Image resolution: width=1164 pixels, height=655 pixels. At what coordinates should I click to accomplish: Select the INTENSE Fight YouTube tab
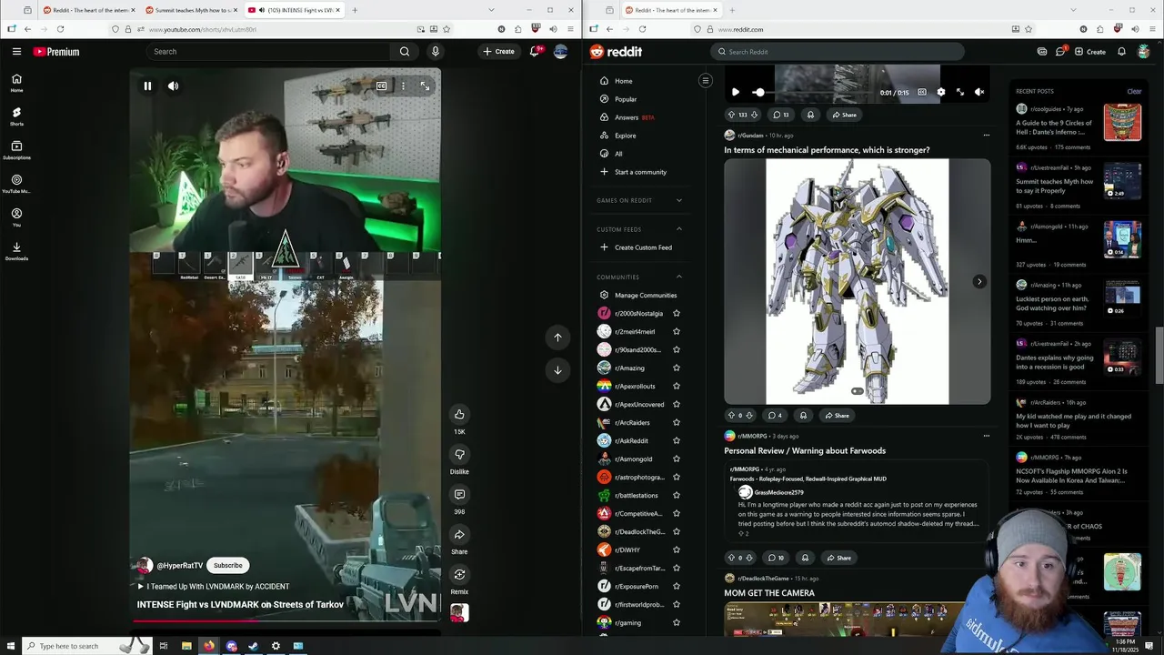pyautogui.click(x=293, y=10)
